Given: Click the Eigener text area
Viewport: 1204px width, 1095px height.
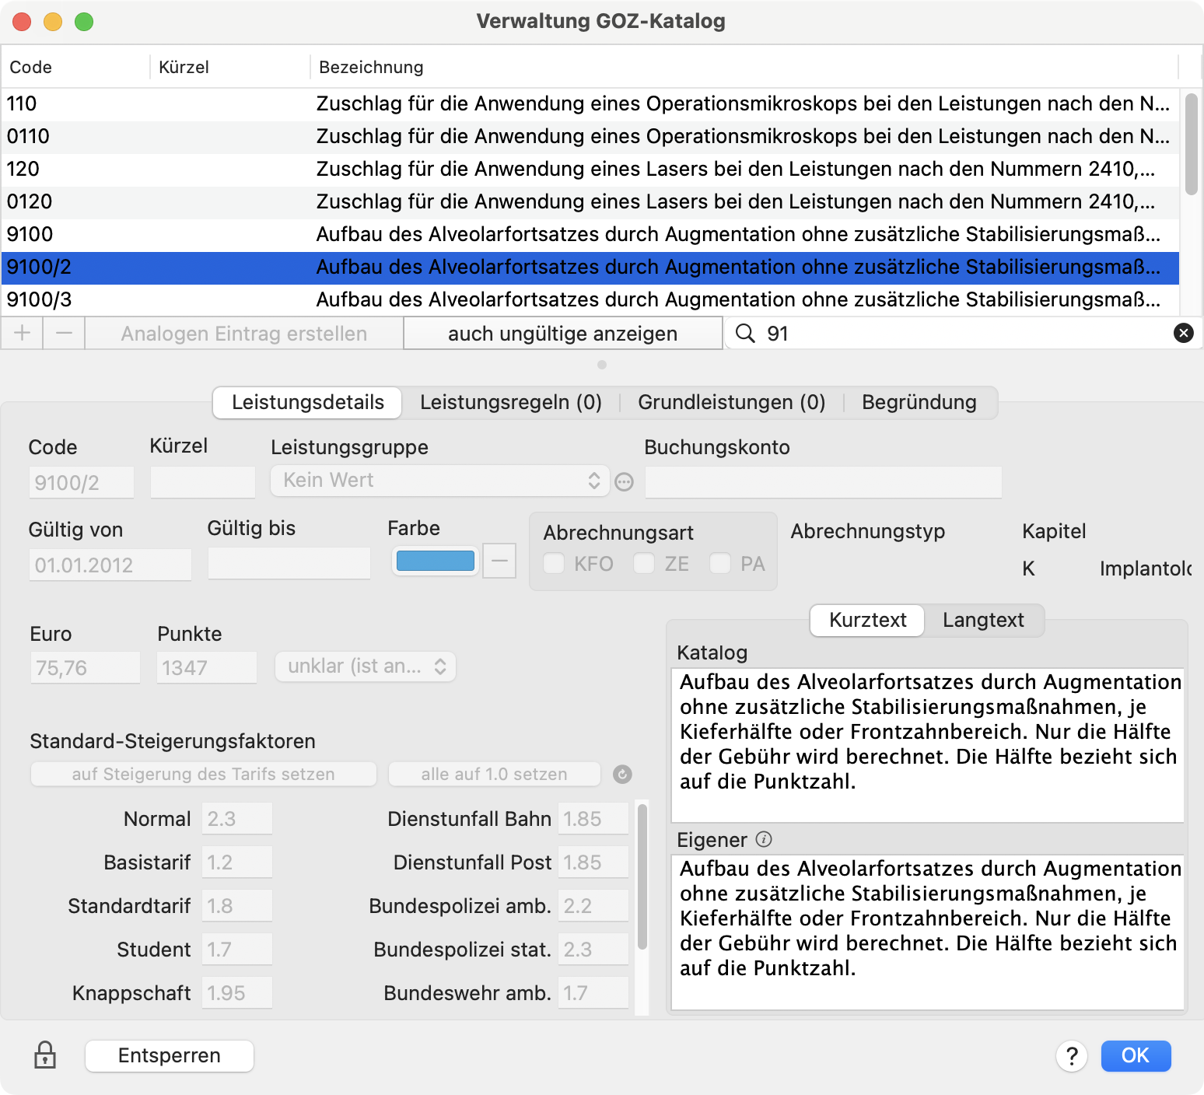Looking at the screenshot, I should click(x=928, y=932).
